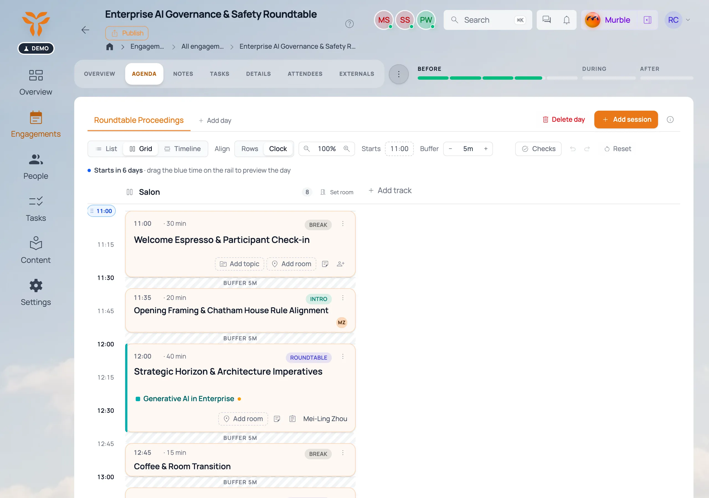The width and height of the screenshot is (709, 498).
Task: Select the Roundtable Proceedings day tab
Action: [139, 120]
